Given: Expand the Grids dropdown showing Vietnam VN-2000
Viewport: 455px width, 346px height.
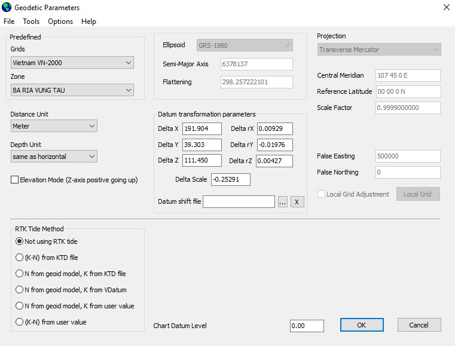Looking at the screenshot, I should [x=72, y=63].
